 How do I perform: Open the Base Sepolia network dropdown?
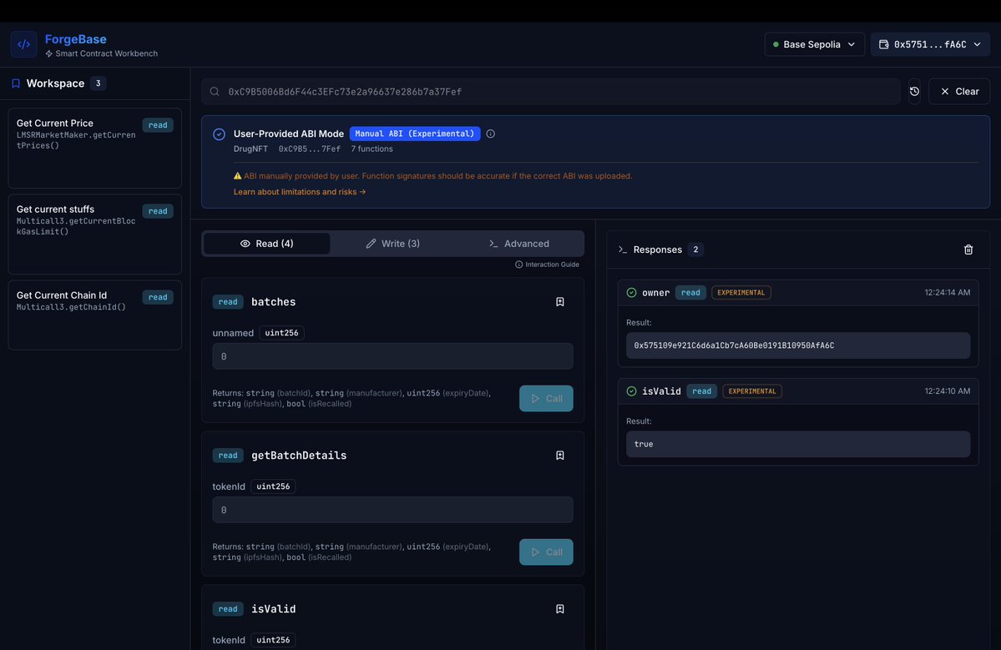tap(814, 45)
